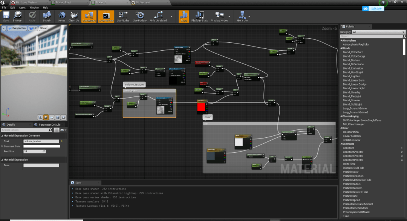This screenshot has width=407, height=221.
Task: Open the Window menu
Action: (x=34, y=8)
